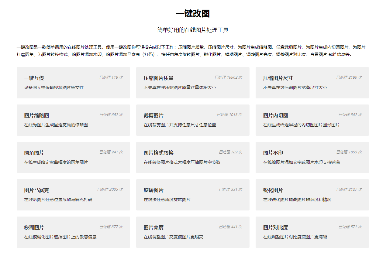This screenshot has height=253, width=386.
Task: Open the 图片内切圆 circle crop tool
Action: coord(312,120)
